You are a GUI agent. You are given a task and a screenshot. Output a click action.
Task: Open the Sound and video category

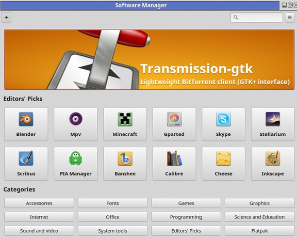[x=39, y=231]
